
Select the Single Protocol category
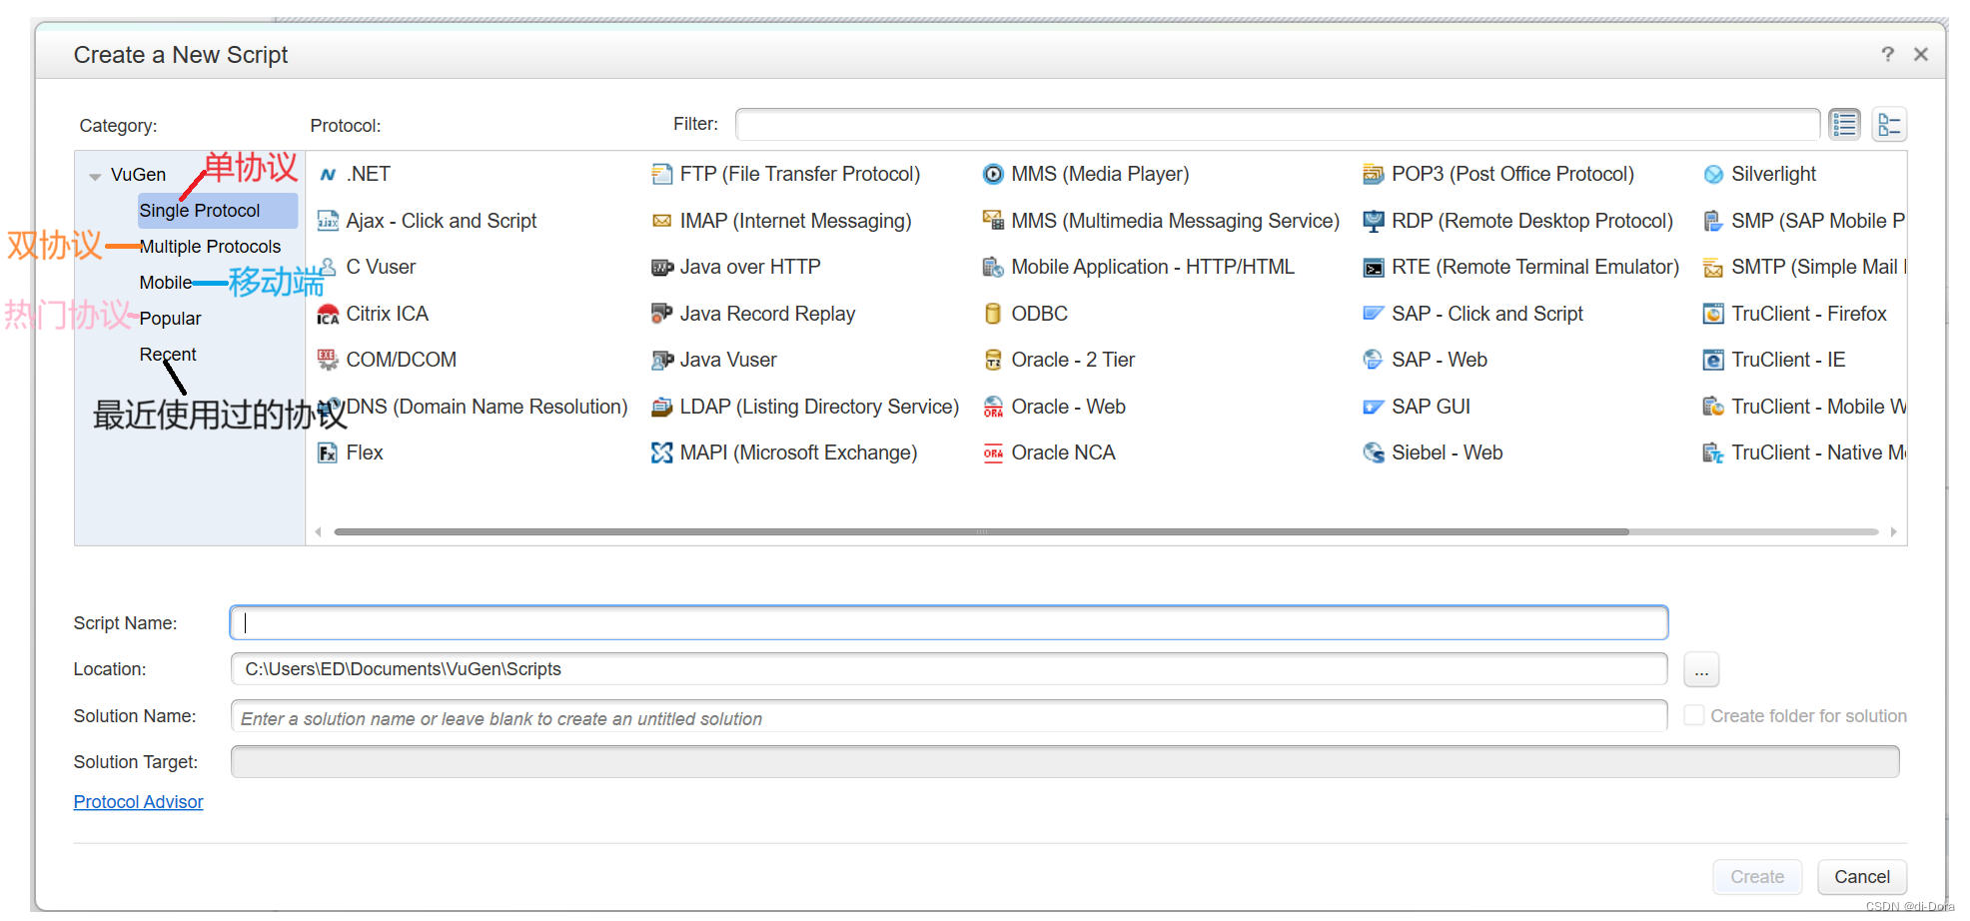(218, 211)
